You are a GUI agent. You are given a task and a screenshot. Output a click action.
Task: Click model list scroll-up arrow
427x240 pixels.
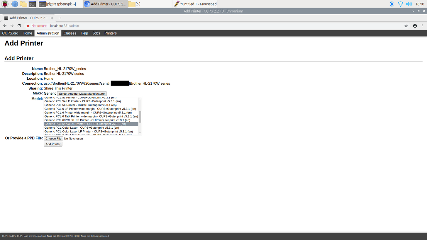[140, 99]
